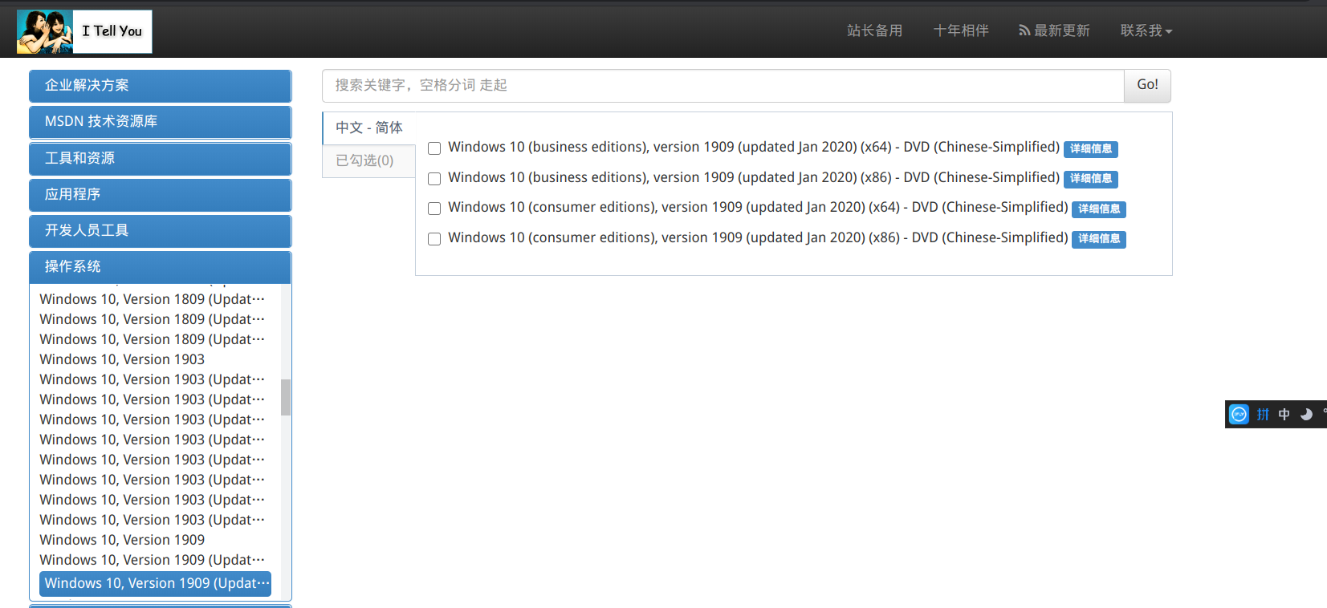The image size is (1327, 608).
Task: Click the Go! search button
Action: click(x=1147, y=85)
